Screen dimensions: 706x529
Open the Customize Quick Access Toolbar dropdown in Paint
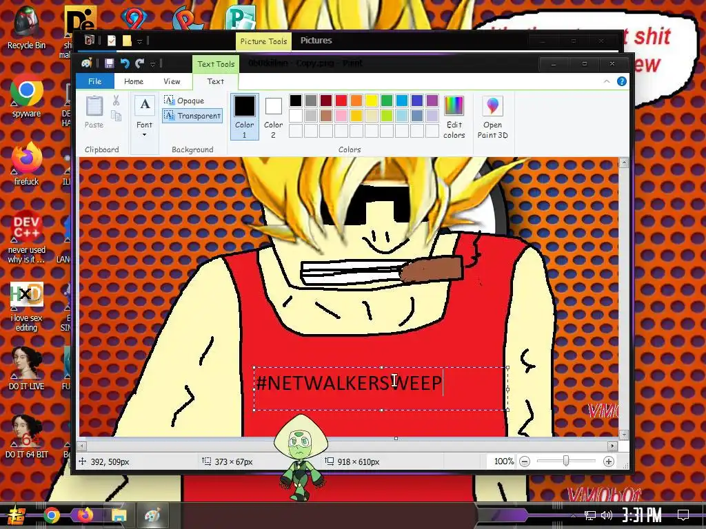click(152, 64)
